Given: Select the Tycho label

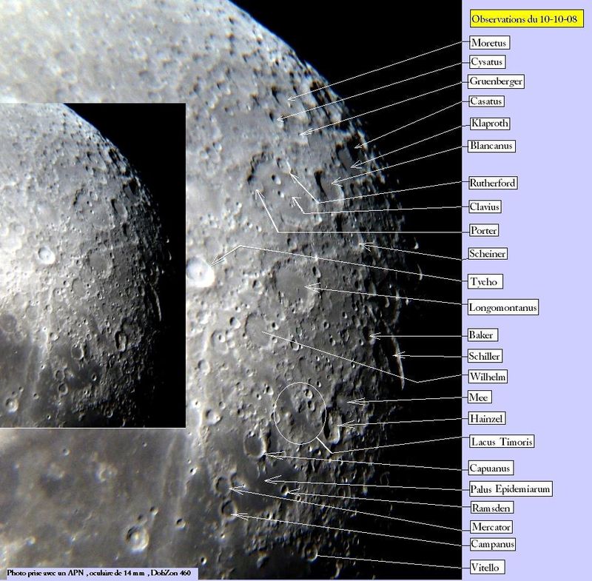Looking at the screenshot, I should 485,281.
